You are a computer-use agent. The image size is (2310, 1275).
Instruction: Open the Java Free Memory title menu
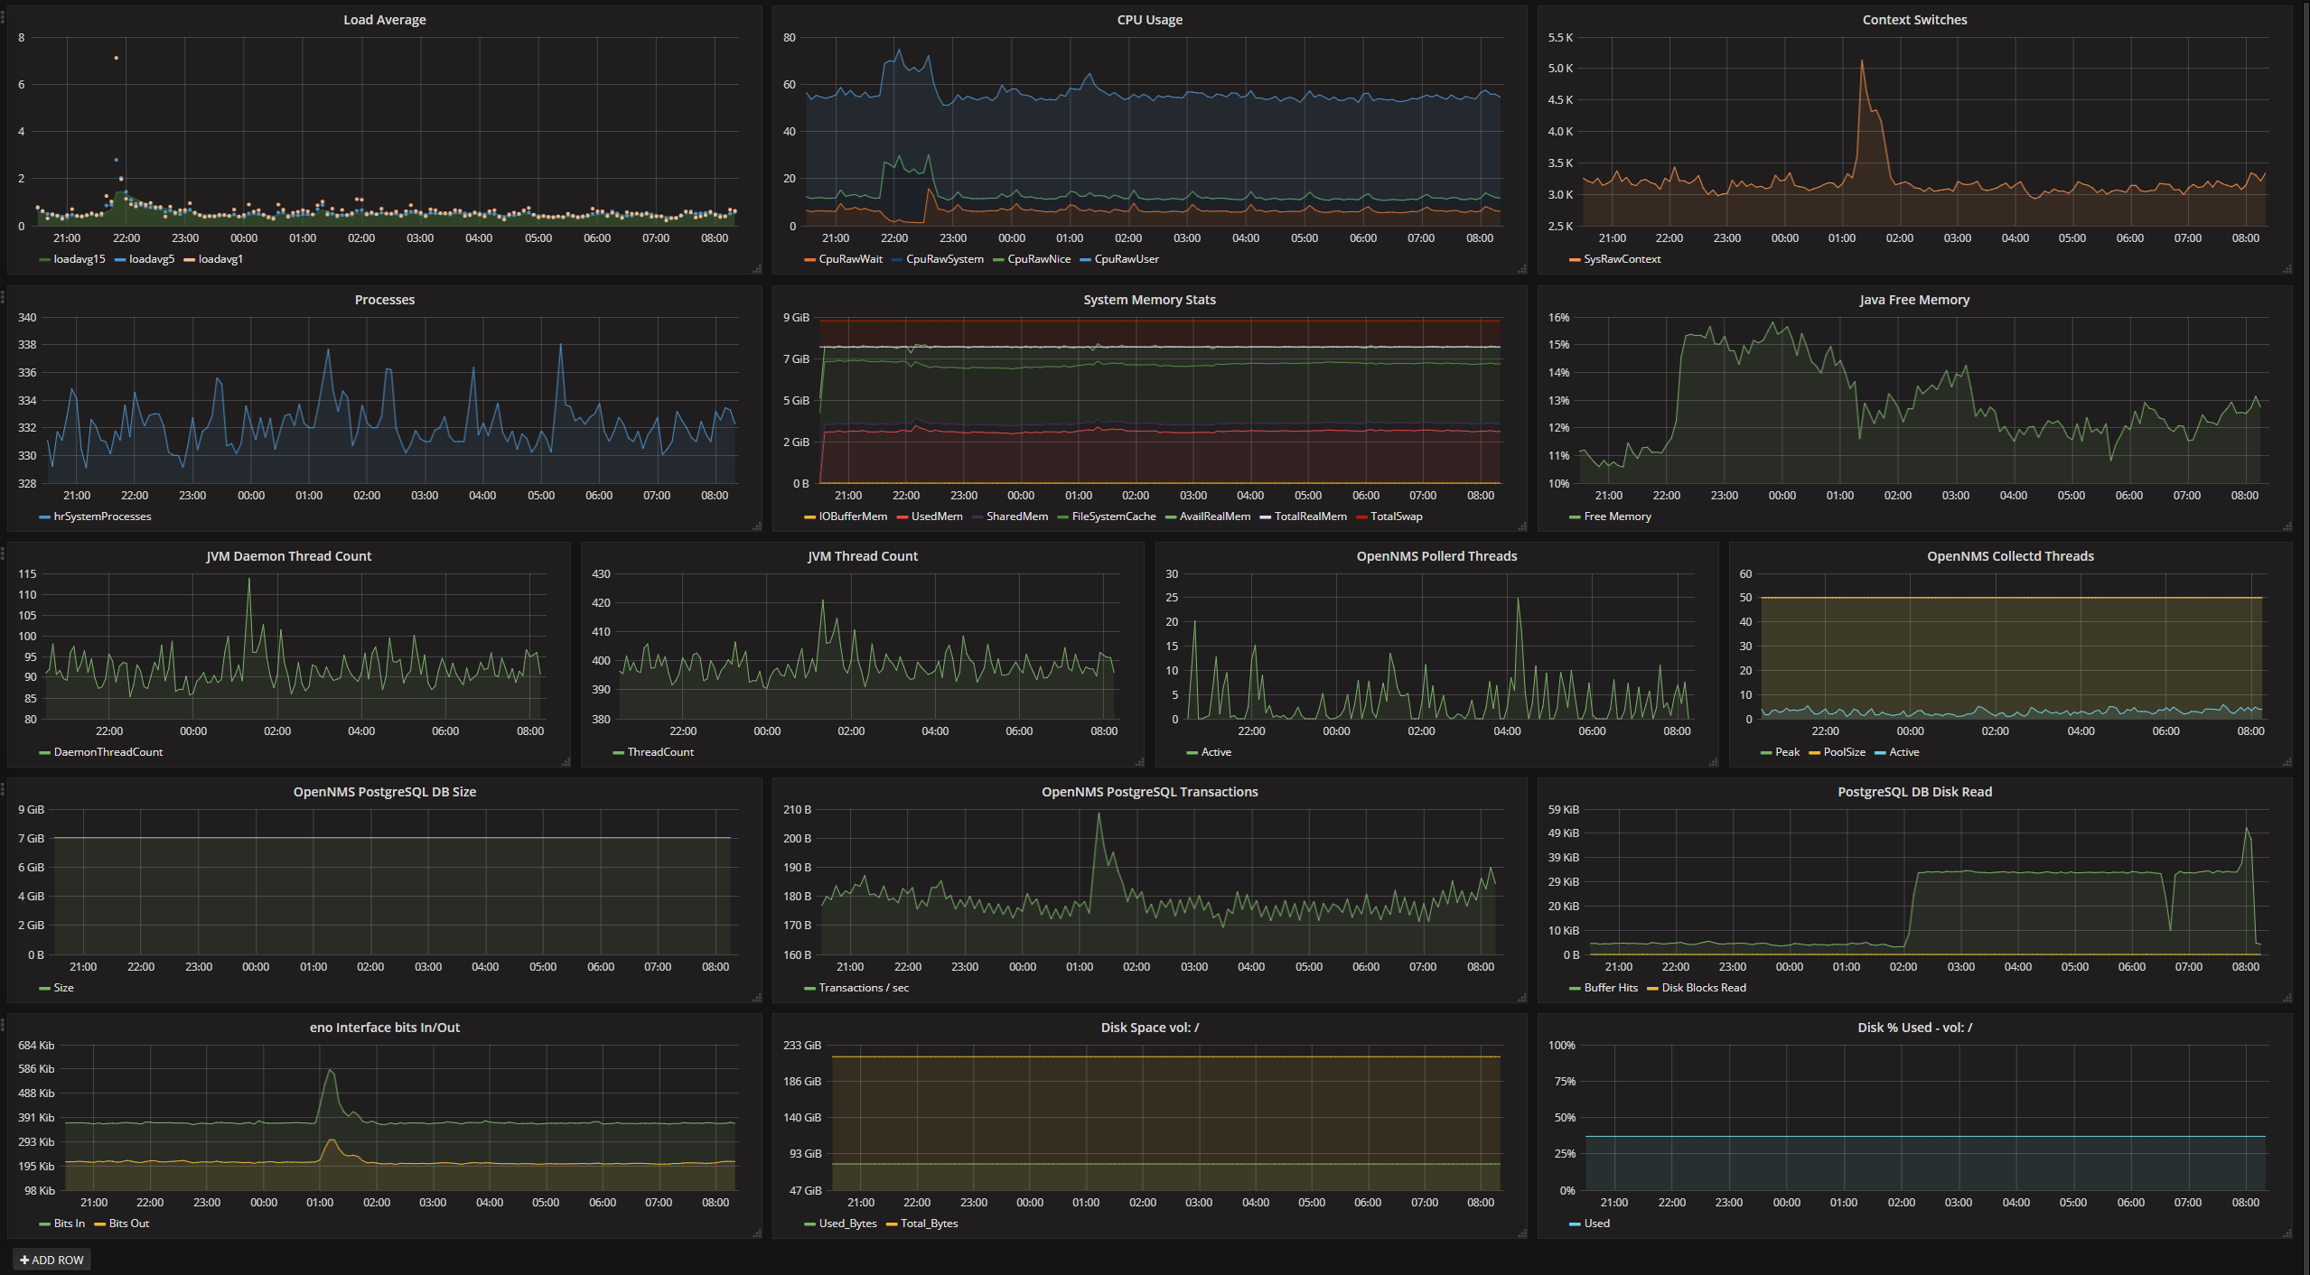[x=1915, y=300]
